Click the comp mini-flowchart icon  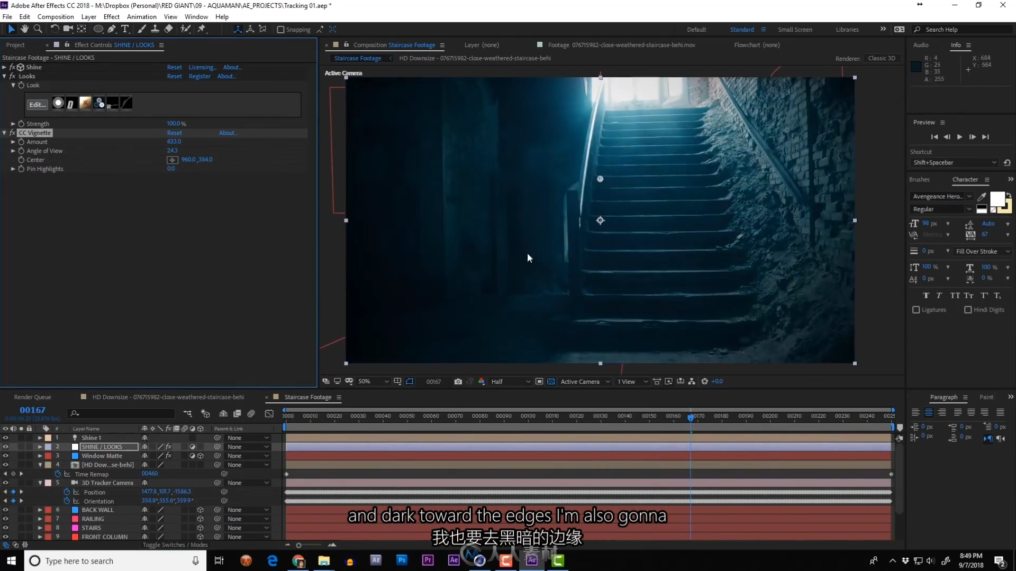point(188,413)
